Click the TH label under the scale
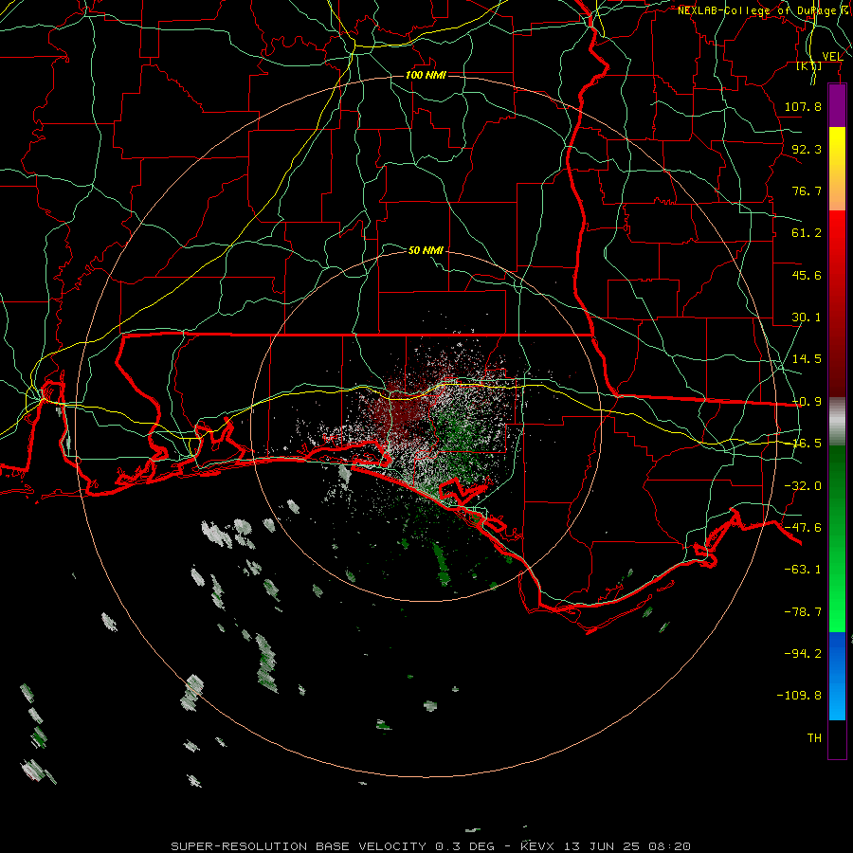Screen dimensions: 853x853 click(x=814, y=738)
